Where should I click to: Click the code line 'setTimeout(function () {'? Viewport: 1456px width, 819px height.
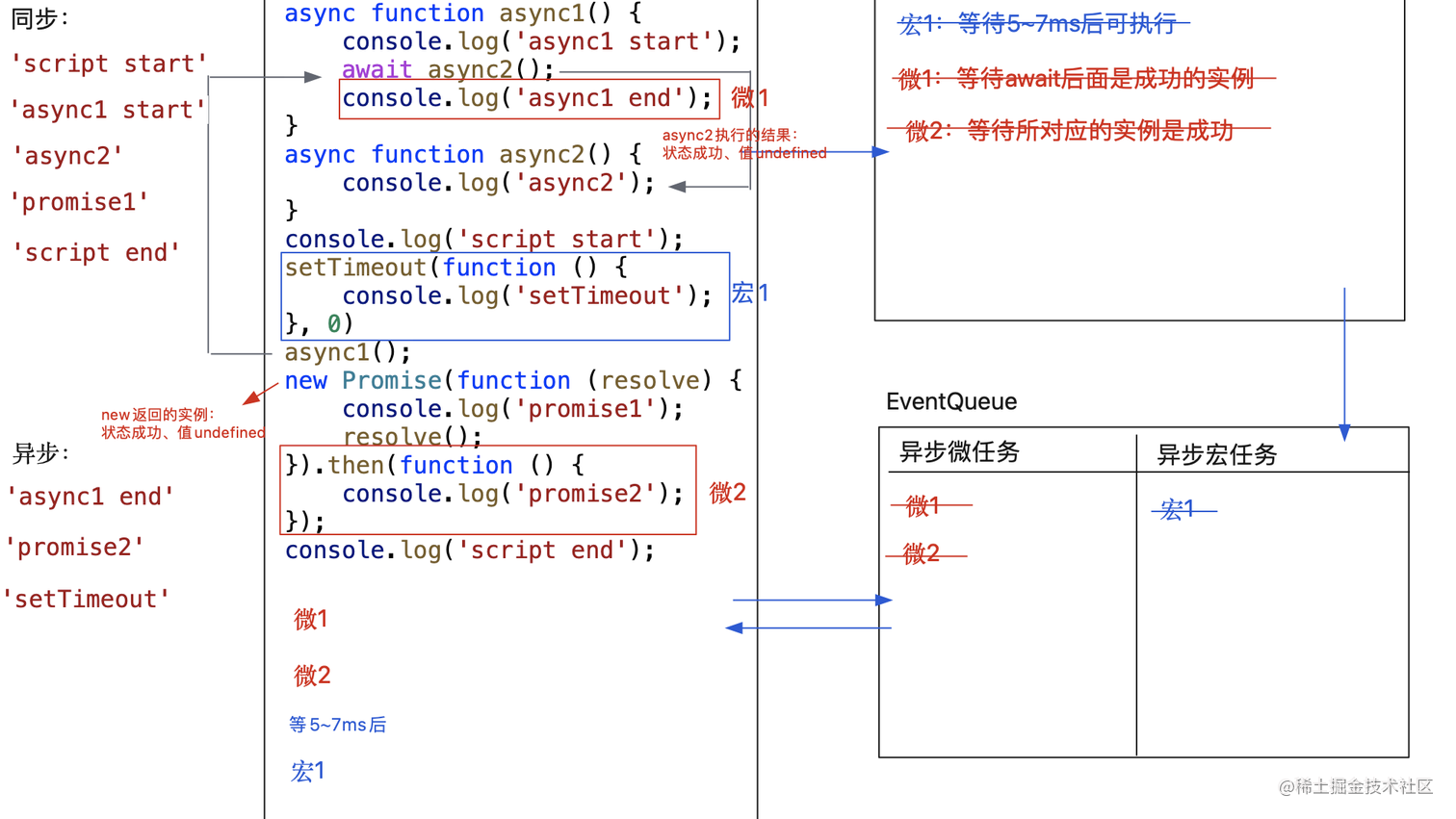pyautogui.click(x=455, y=267)
